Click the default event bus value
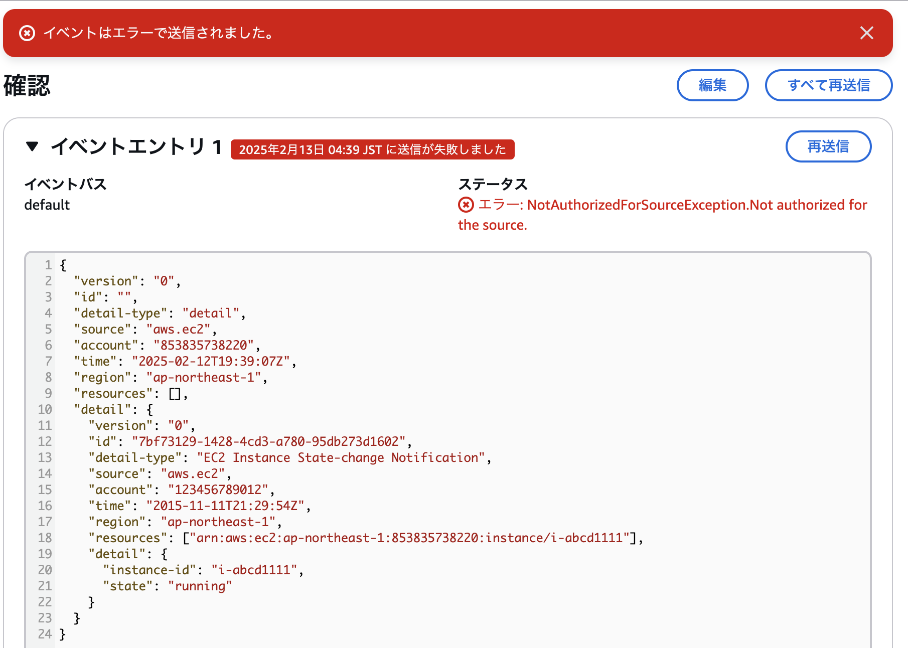The image size is (908, 648). point(47,205)
